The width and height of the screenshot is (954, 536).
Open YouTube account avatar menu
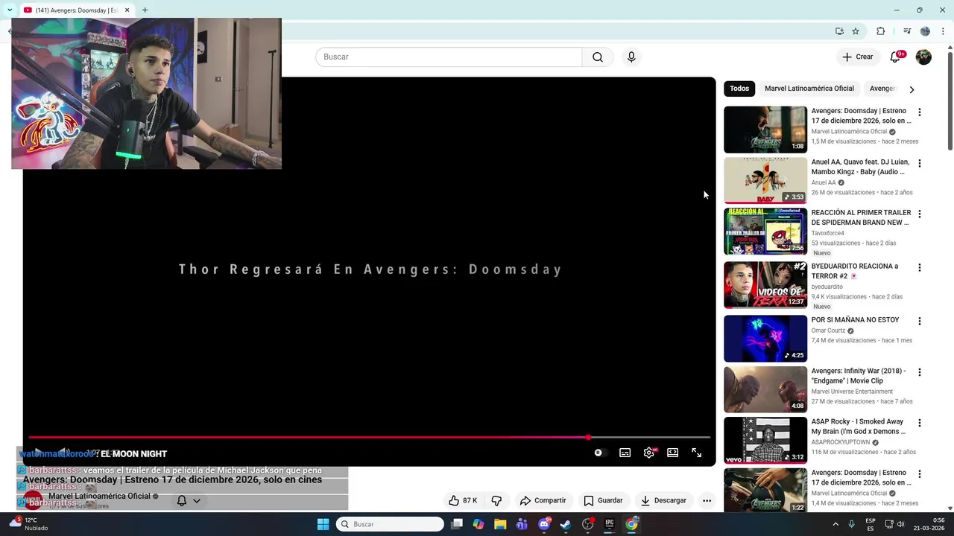click(923, 57)
